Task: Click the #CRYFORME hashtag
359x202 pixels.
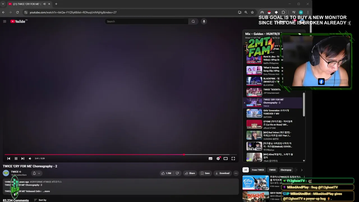Action: coord(36,182)
